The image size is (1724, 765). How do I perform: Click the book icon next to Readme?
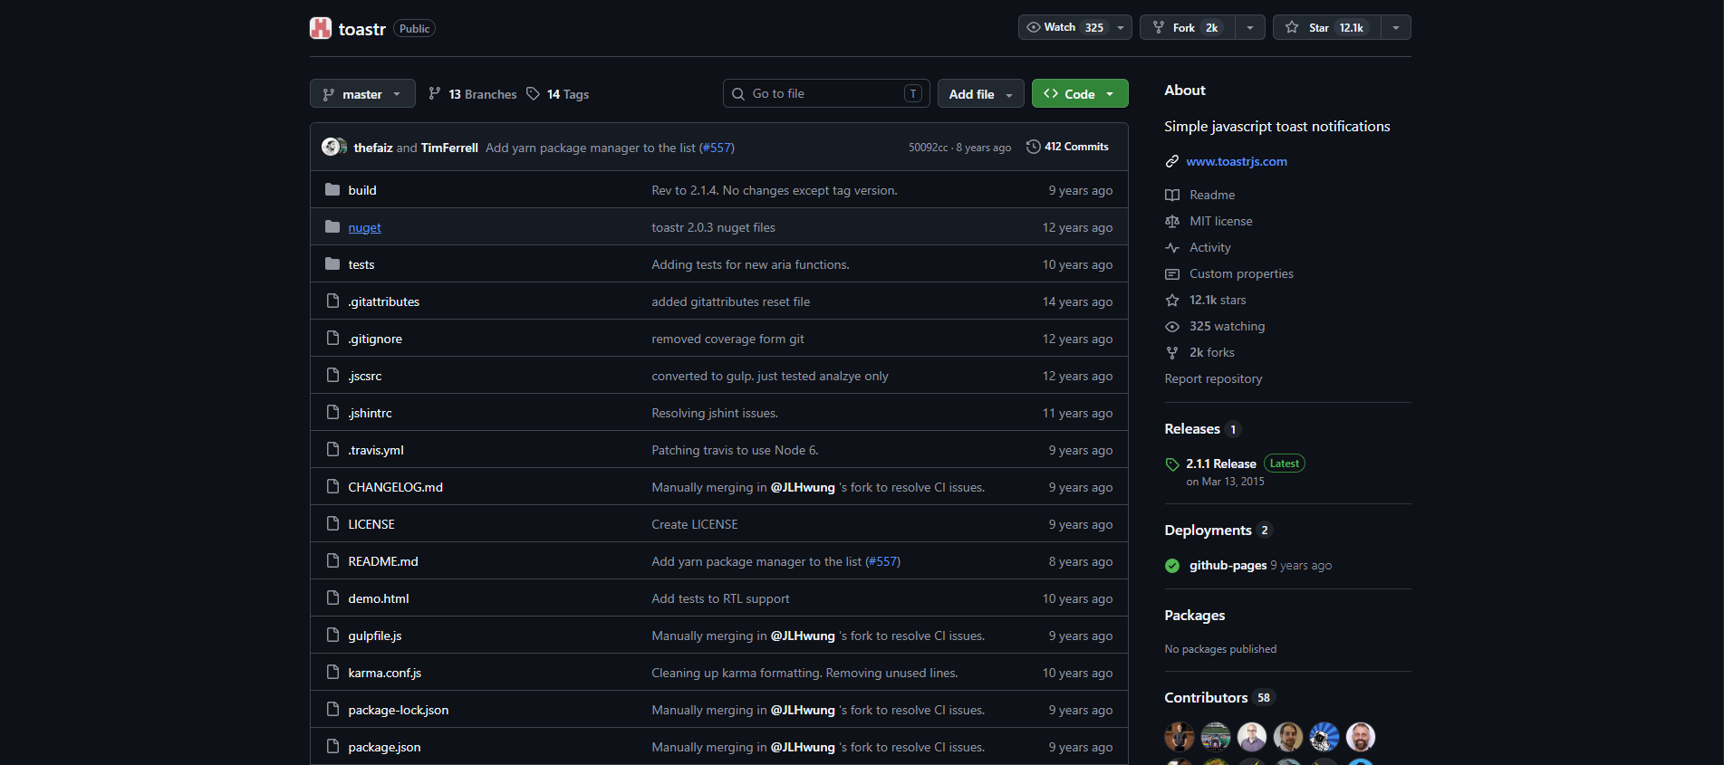coord(1172,195)
